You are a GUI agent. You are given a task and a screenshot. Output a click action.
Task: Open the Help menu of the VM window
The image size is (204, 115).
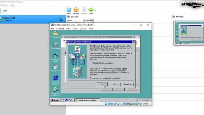(91, 29)
